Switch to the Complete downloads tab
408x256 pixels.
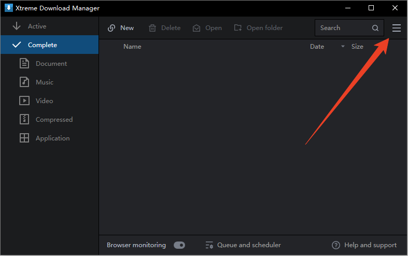tap(41, 45)
